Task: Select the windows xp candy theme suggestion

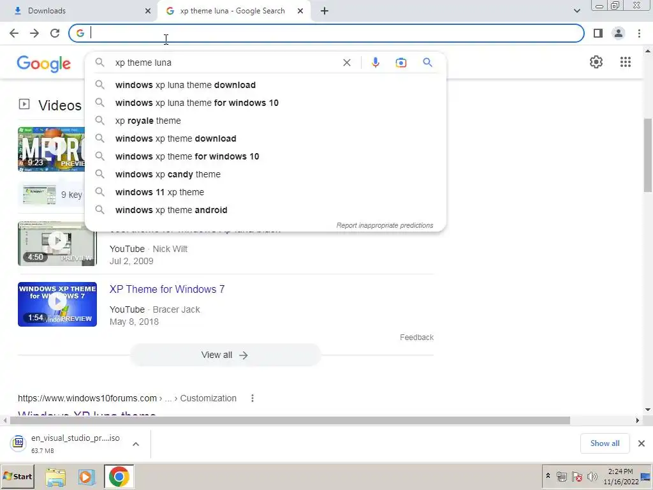Action: point(265,175)
